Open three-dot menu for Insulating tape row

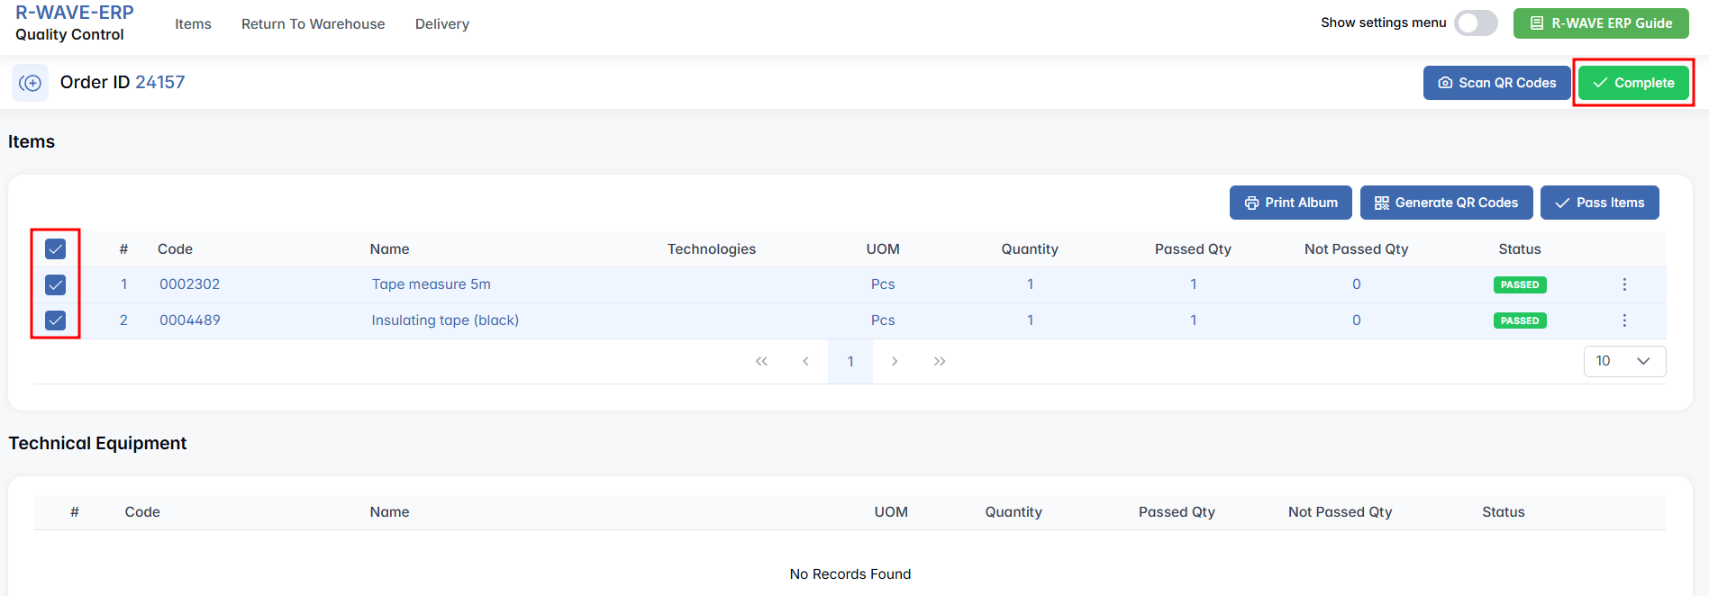1624,321
